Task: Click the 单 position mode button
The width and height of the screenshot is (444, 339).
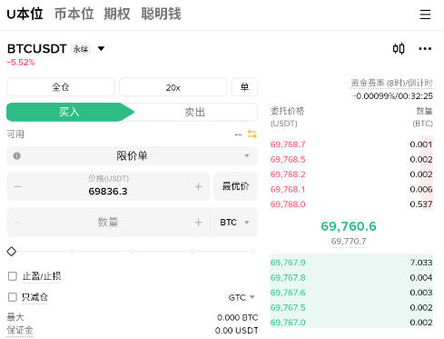Action: (244, 87)
